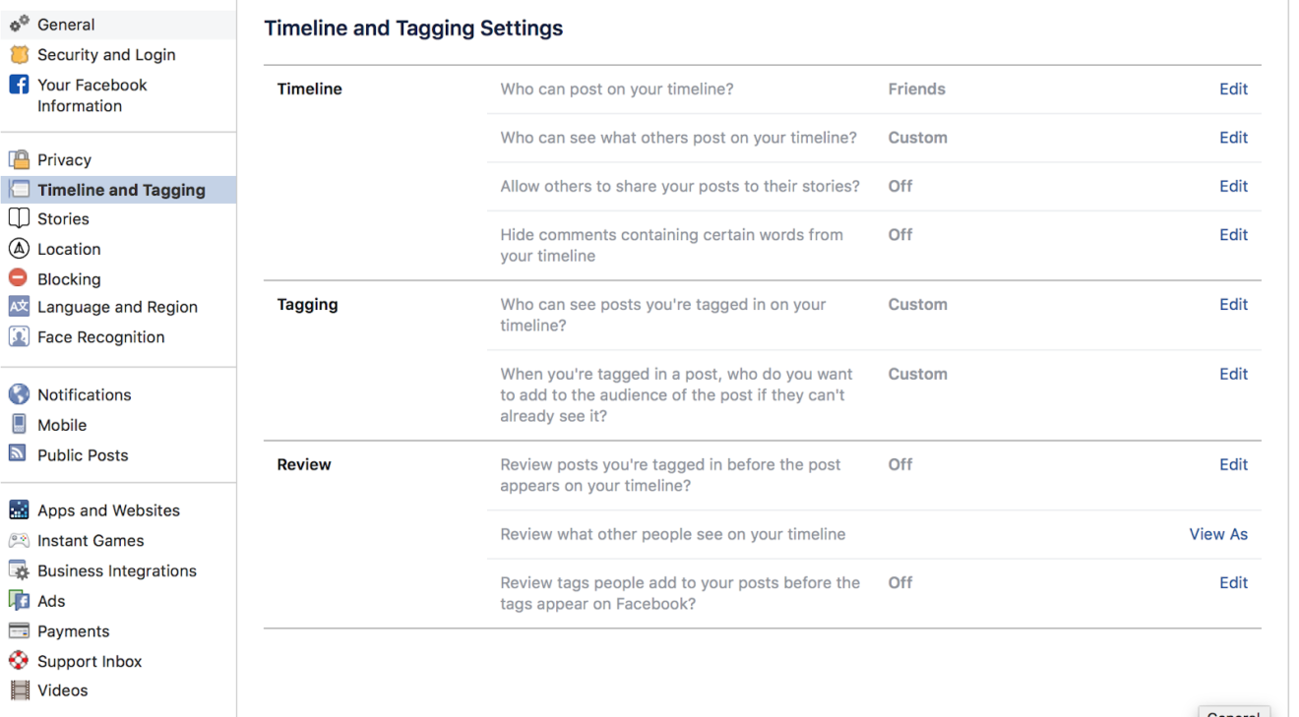The image size is (1299, 717).
Task: Click the Language and Region icon
Action: pyautogui.click(x=21, y=307)
